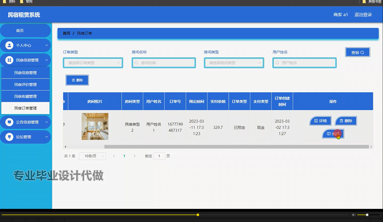This screenshot has width=383, height=222.
Task: Open the 个人中心 person icon in sidebar
Action: point(10,45)
